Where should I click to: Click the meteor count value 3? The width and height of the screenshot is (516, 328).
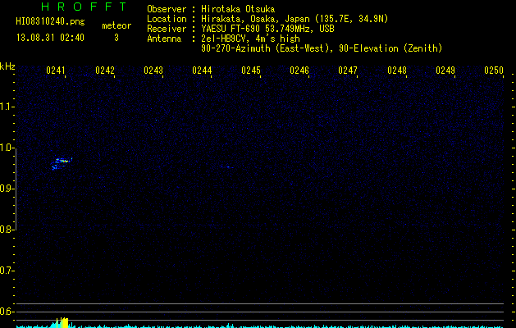tap(116, 38)
